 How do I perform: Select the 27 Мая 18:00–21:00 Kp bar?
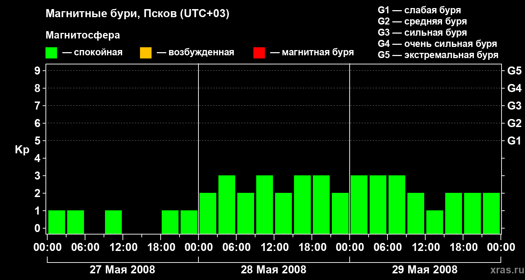click(170, 222)
